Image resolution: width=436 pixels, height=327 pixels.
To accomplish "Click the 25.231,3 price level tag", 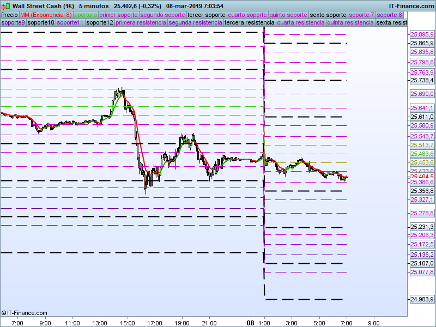I will point(422,227).
